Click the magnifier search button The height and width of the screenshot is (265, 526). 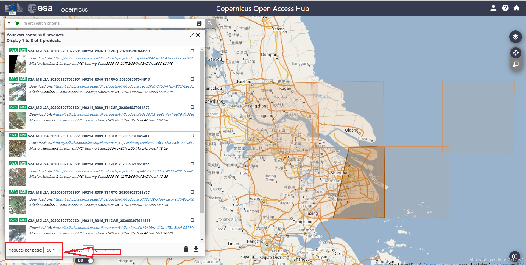210,23
